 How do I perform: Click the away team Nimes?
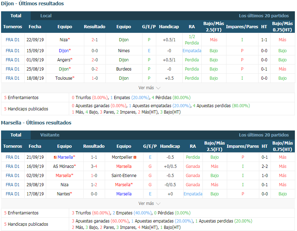pyautogui.click(x=124, y=51)
